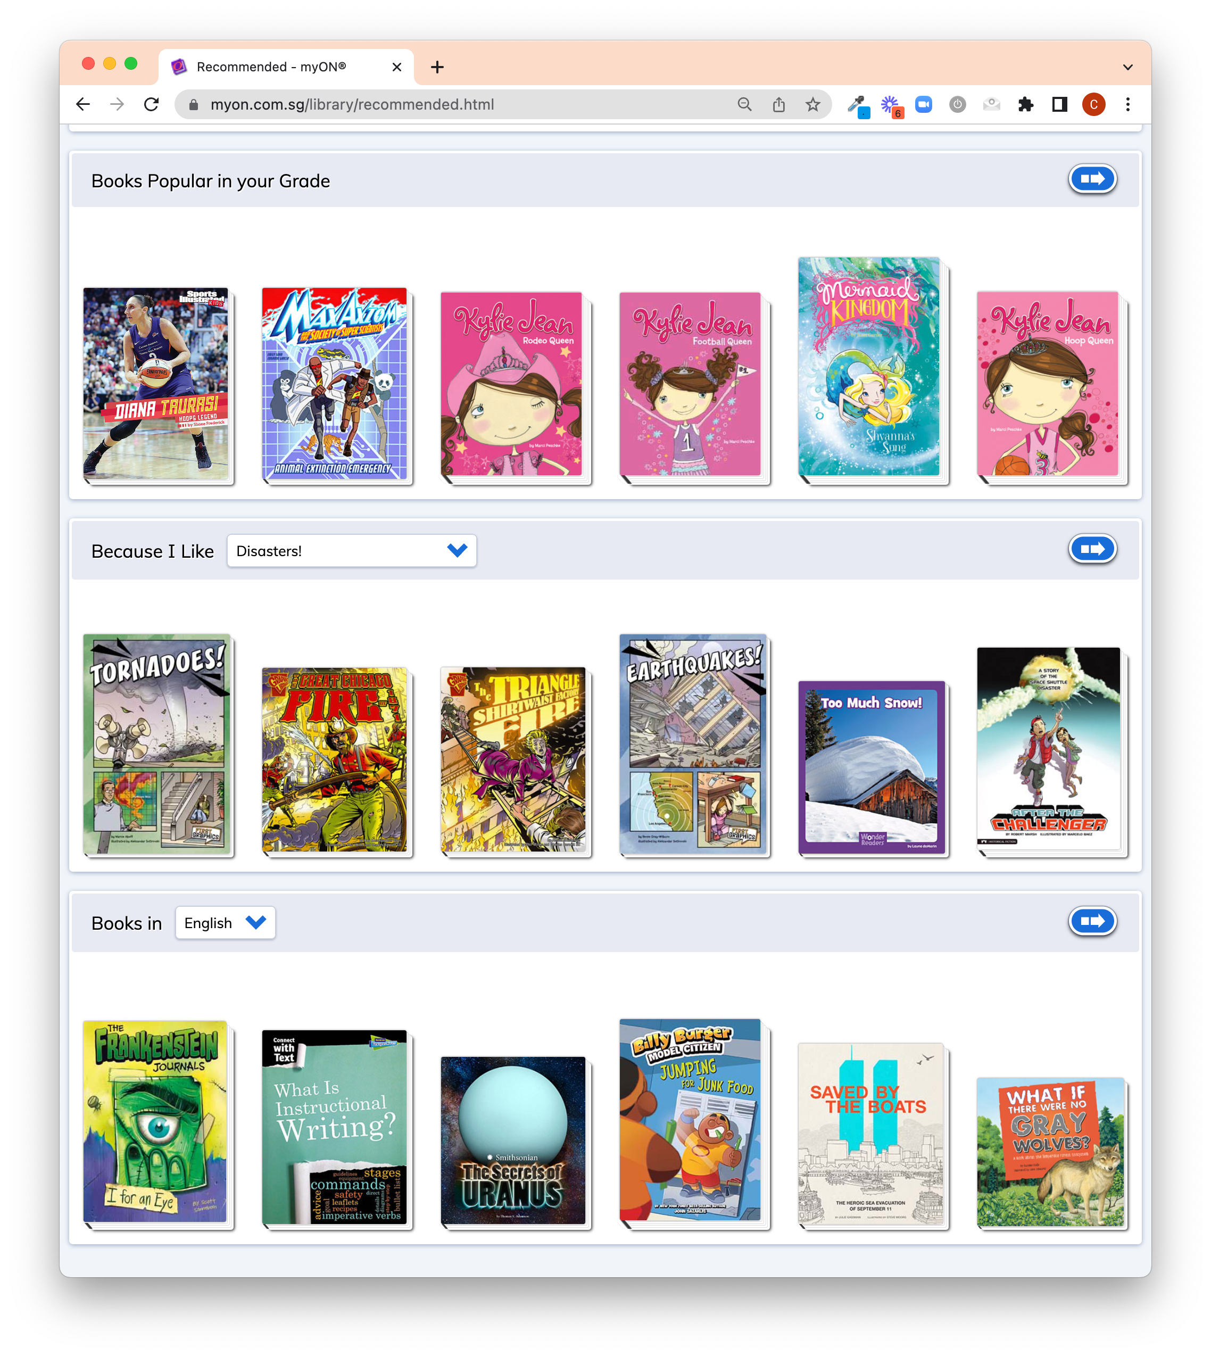Expand the Disasters! interest dropdown
The height and width of the screenshot is (1356, 1211).
pyautogui.click(x=351, y=551)
